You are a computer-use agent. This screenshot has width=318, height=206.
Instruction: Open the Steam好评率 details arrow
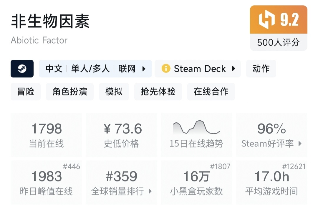[300, 144]
